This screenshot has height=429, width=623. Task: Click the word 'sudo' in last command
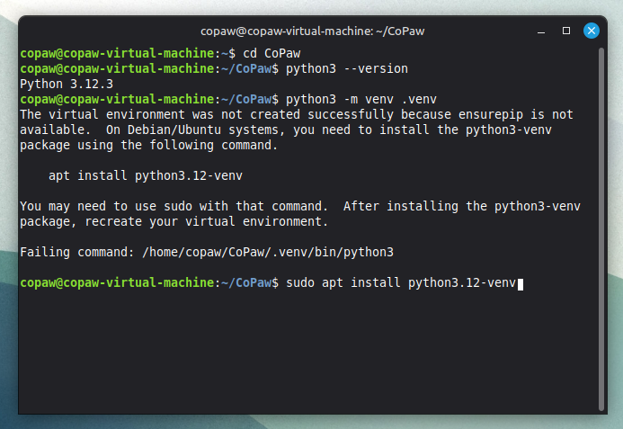[x=303, y=283]
